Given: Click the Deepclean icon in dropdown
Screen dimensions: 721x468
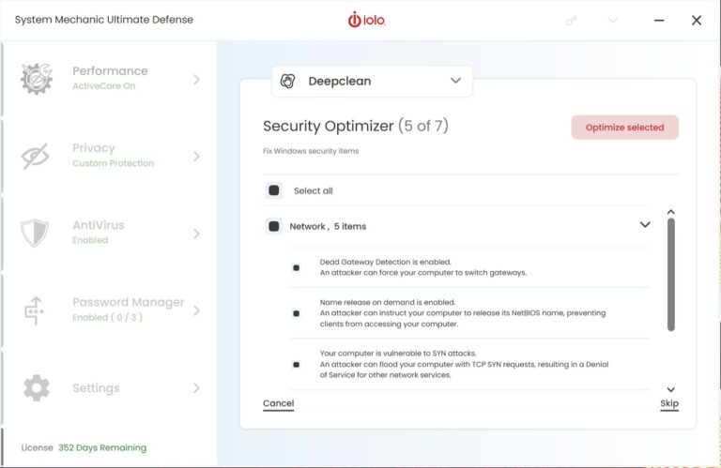Looking at the screenshot, I should (x=289, y=82).
